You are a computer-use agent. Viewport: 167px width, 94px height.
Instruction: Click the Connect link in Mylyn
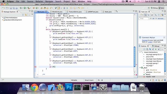pyautogui.click(x=145, y=40)
